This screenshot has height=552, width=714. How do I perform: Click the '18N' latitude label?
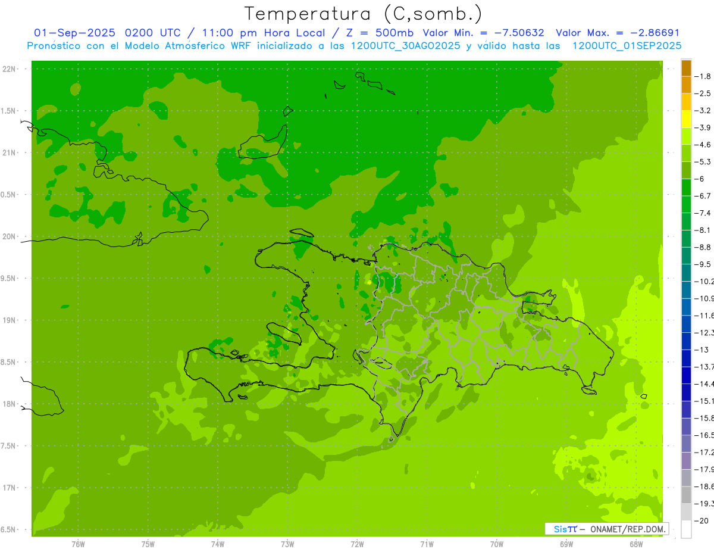8,404
